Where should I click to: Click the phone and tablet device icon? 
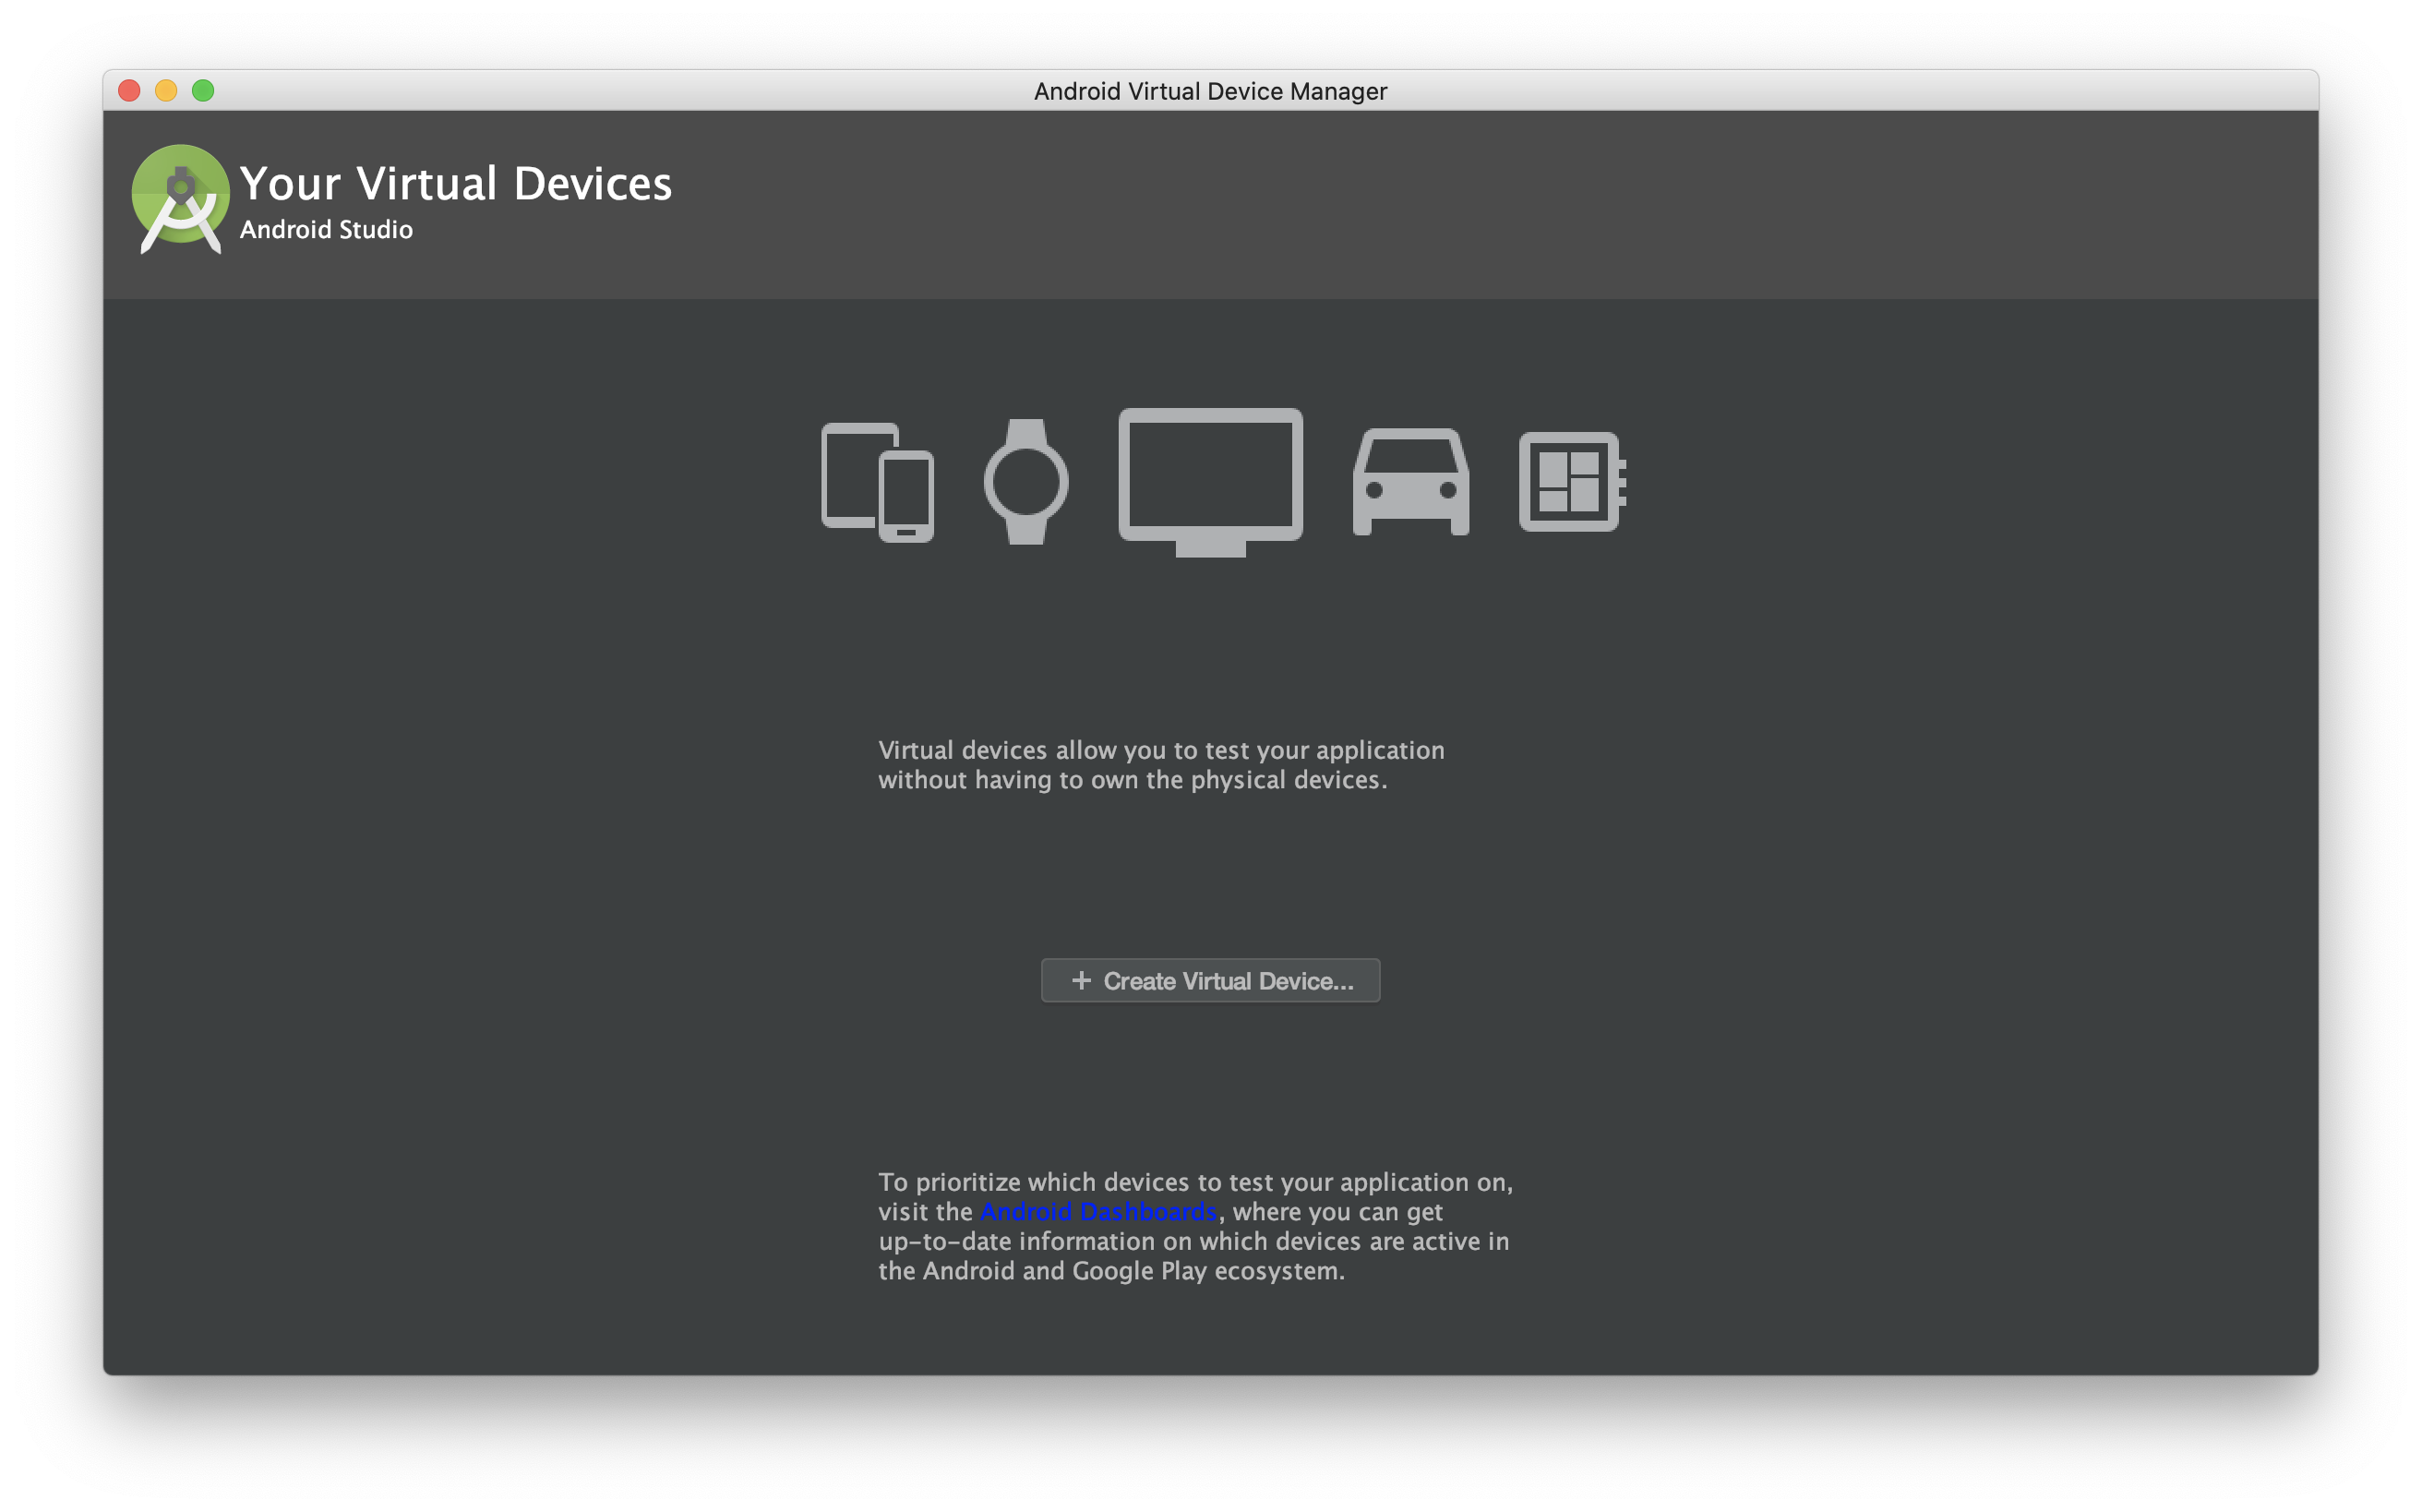point(877,482)
